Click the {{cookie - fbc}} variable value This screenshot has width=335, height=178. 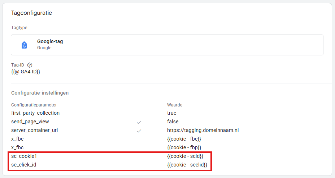(x=184, y=139)
